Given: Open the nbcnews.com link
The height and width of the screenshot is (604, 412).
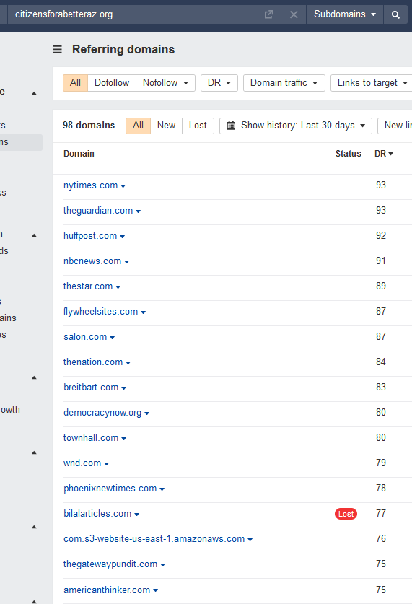Looking at the screenshot, I should tap(92, 261).
